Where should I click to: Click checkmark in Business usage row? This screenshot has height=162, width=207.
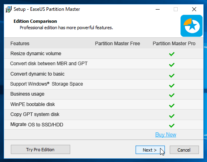coord(172,95)
